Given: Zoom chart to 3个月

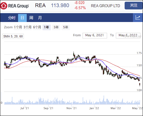Looking at the screenshot, I should pos(28,27).
